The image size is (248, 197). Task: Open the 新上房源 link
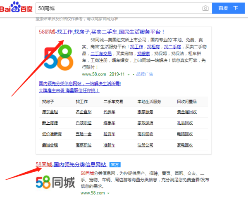(50, 123)
